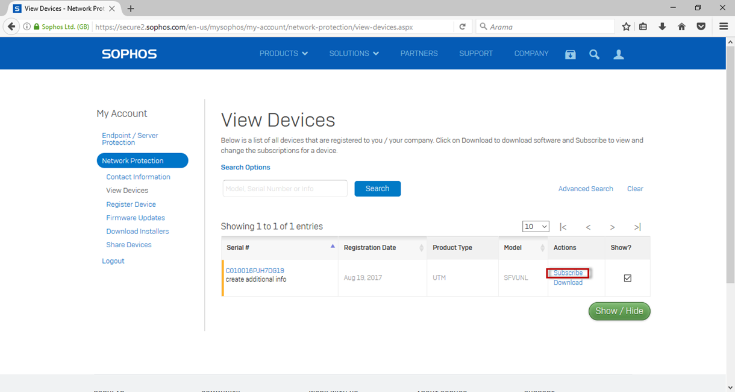Click the user account profile icon
Screen dimensions: 735x392
pyautogui.click(x=618, y=54)
